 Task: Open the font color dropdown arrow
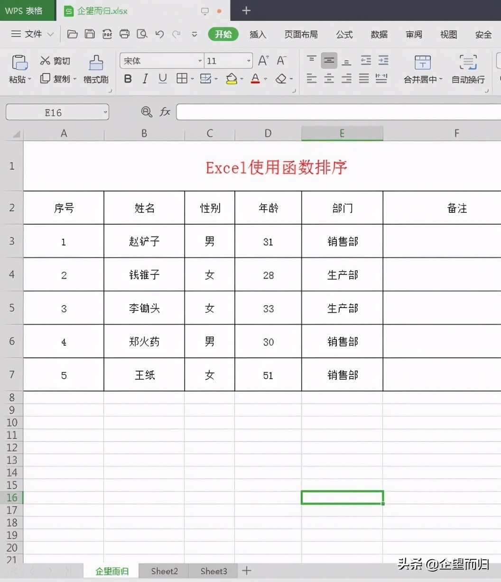pos(265,79)
